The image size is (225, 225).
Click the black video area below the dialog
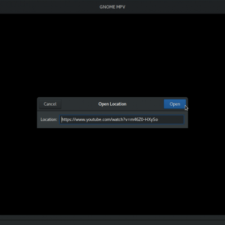[x=112, y=172]
